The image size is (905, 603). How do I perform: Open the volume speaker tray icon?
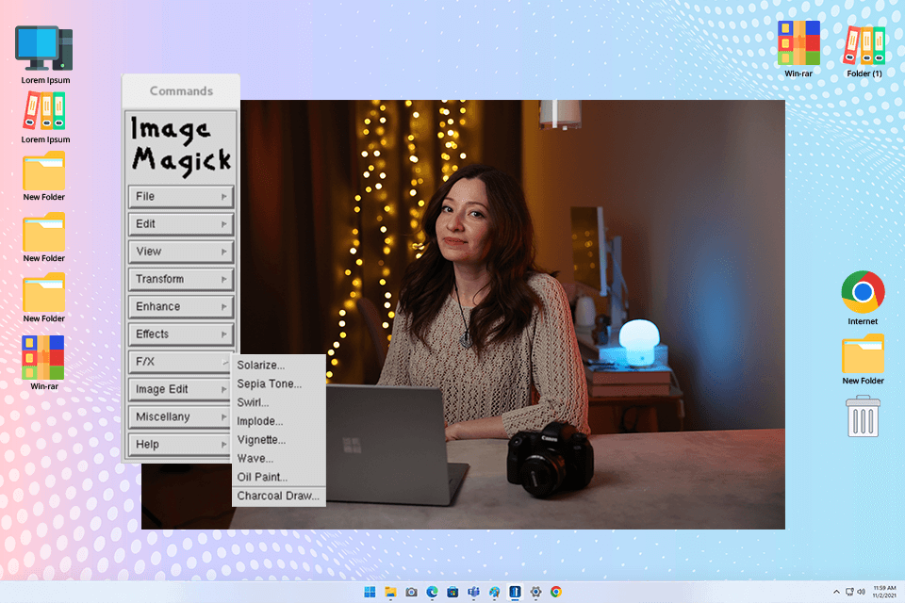pyautogui.click(x=861, y=592)
